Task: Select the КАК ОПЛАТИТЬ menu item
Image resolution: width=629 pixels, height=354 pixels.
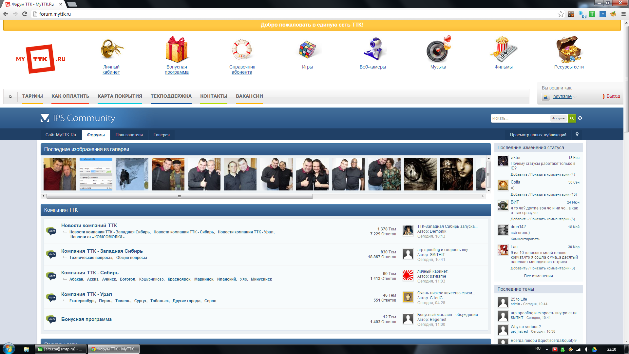Action: click(x=70, y=96)
